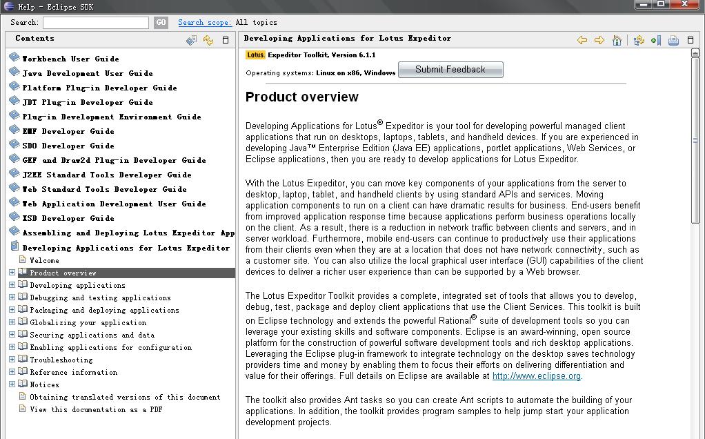Select the Product overview topic
705x439 pixels.
pyautogui.click(x=63, y=273)
